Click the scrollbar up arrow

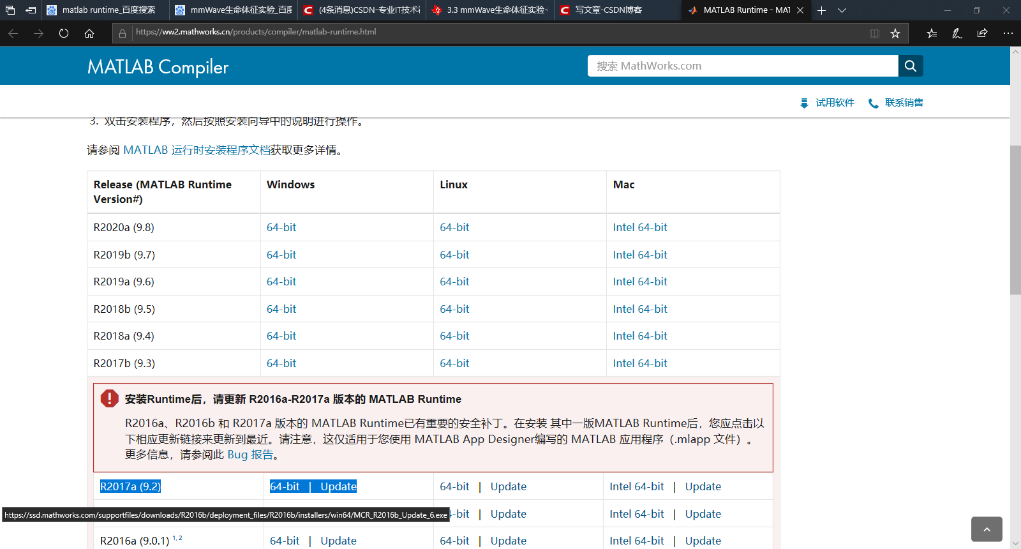(x=1015, y=52)
